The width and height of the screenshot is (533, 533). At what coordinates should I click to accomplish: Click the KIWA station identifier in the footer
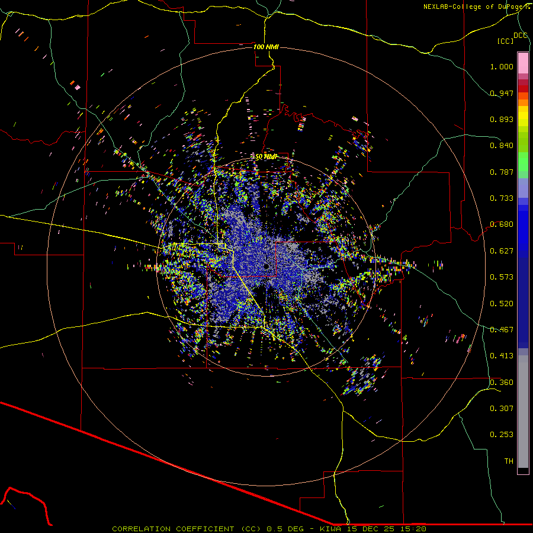[x=332, y=529]
